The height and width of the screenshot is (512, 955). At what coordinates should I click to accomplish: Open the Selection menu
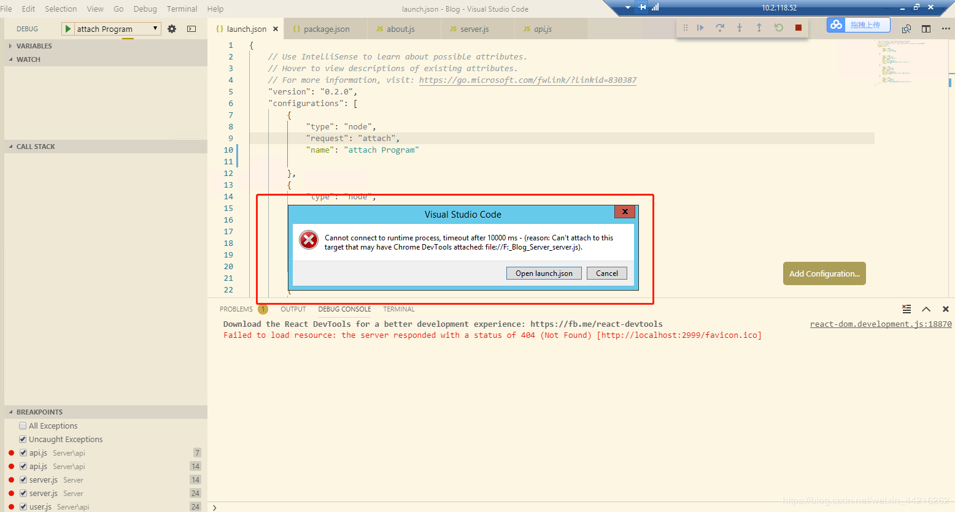click(61, 9)
